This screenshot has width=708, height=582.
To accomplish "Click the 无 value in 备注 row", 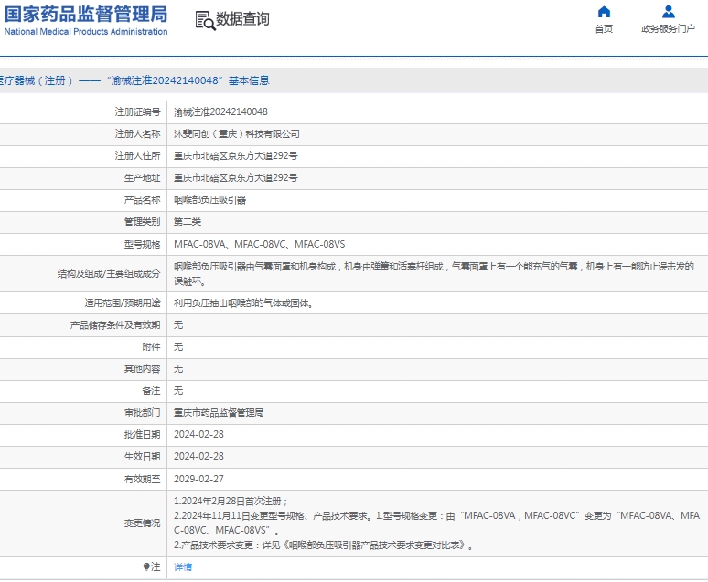I will click(178, 391).
